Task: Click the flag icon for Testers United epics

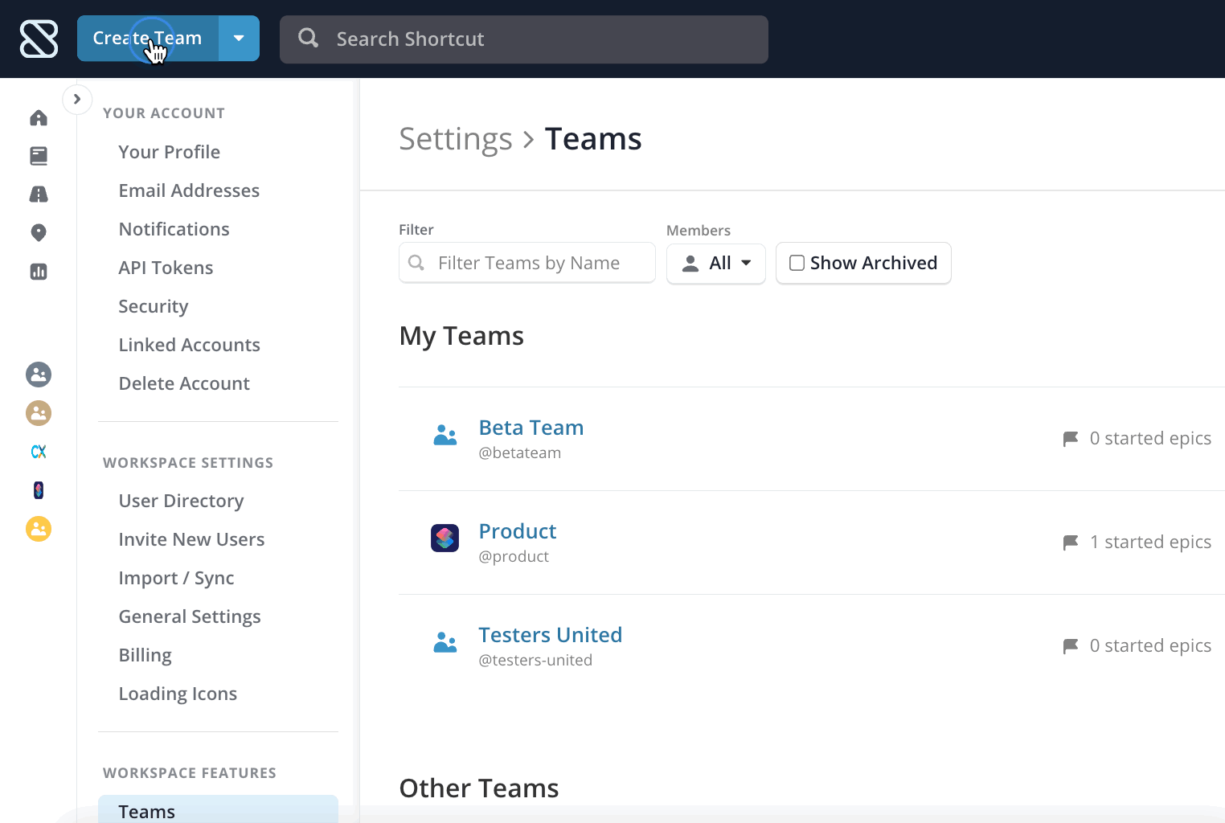Action: (1071, 646)
